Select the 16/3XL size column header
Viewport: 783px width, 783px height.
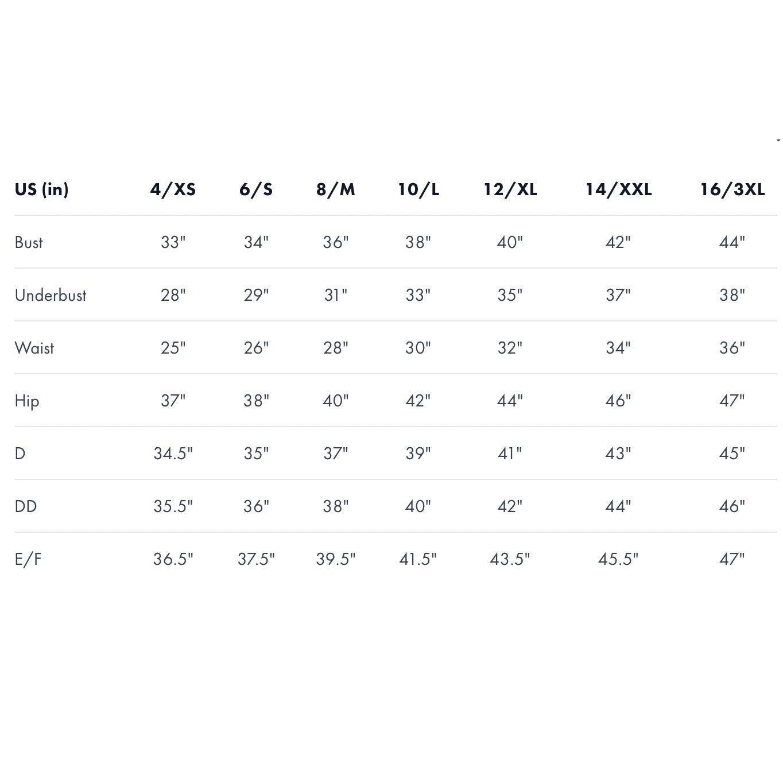732,189
